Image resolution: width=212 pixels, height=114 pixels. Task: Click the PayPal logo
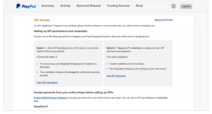[x=26, y=6]
